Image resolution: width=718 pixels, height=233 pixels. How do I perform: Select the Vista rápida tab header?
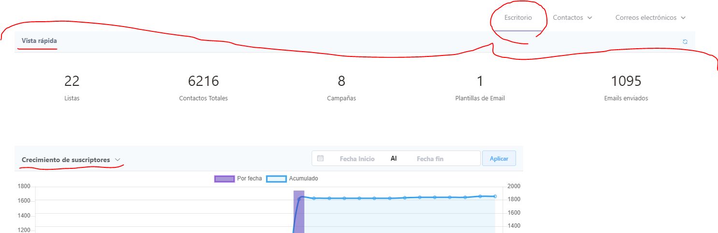[x=39, y=41]
